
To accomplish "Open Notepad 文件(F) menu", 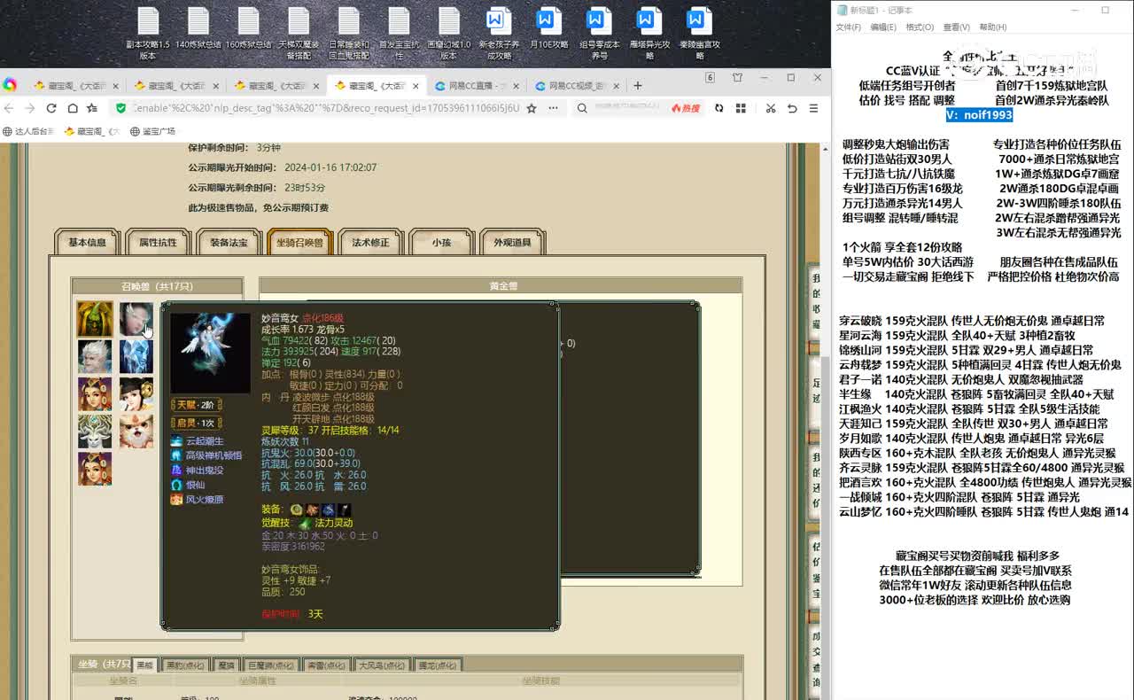I will point(848,27).
